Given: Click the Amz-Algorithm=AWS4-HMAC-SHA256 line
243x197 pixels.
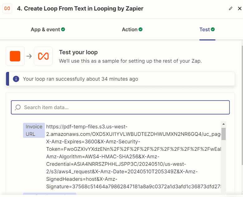Looking at the screenshot, I should tap(103, 157).
